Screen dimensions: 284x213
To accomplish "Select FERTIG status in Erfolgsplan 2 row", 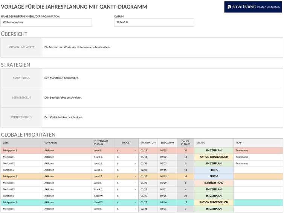I will [214, 176].
